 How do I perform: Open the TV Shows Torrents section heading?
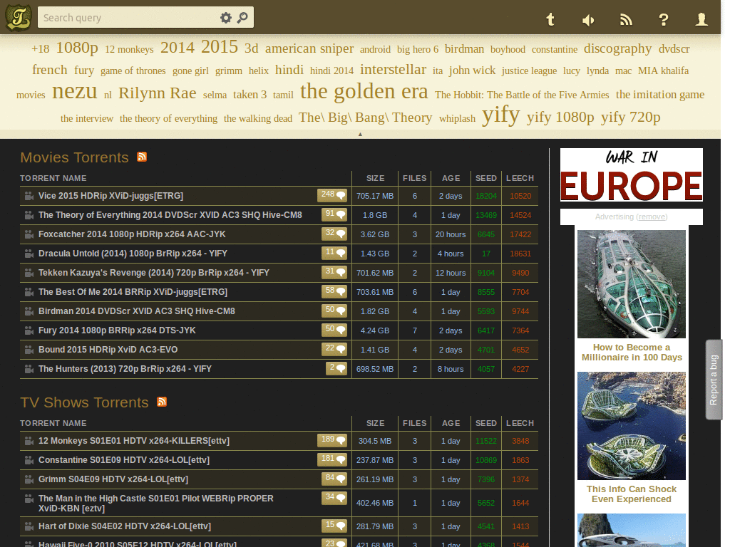(84, 402)
